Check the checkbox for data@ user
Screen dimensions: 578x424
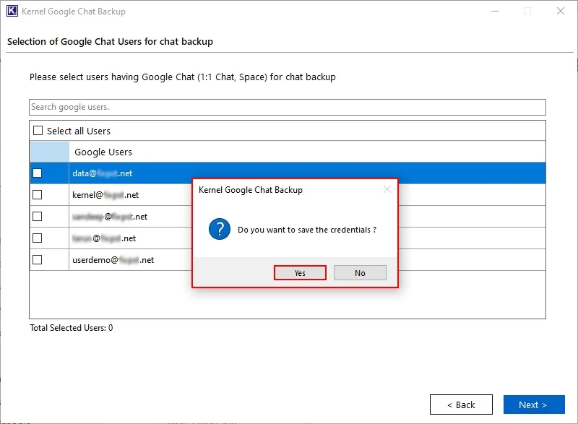click(x=38, y=173)
